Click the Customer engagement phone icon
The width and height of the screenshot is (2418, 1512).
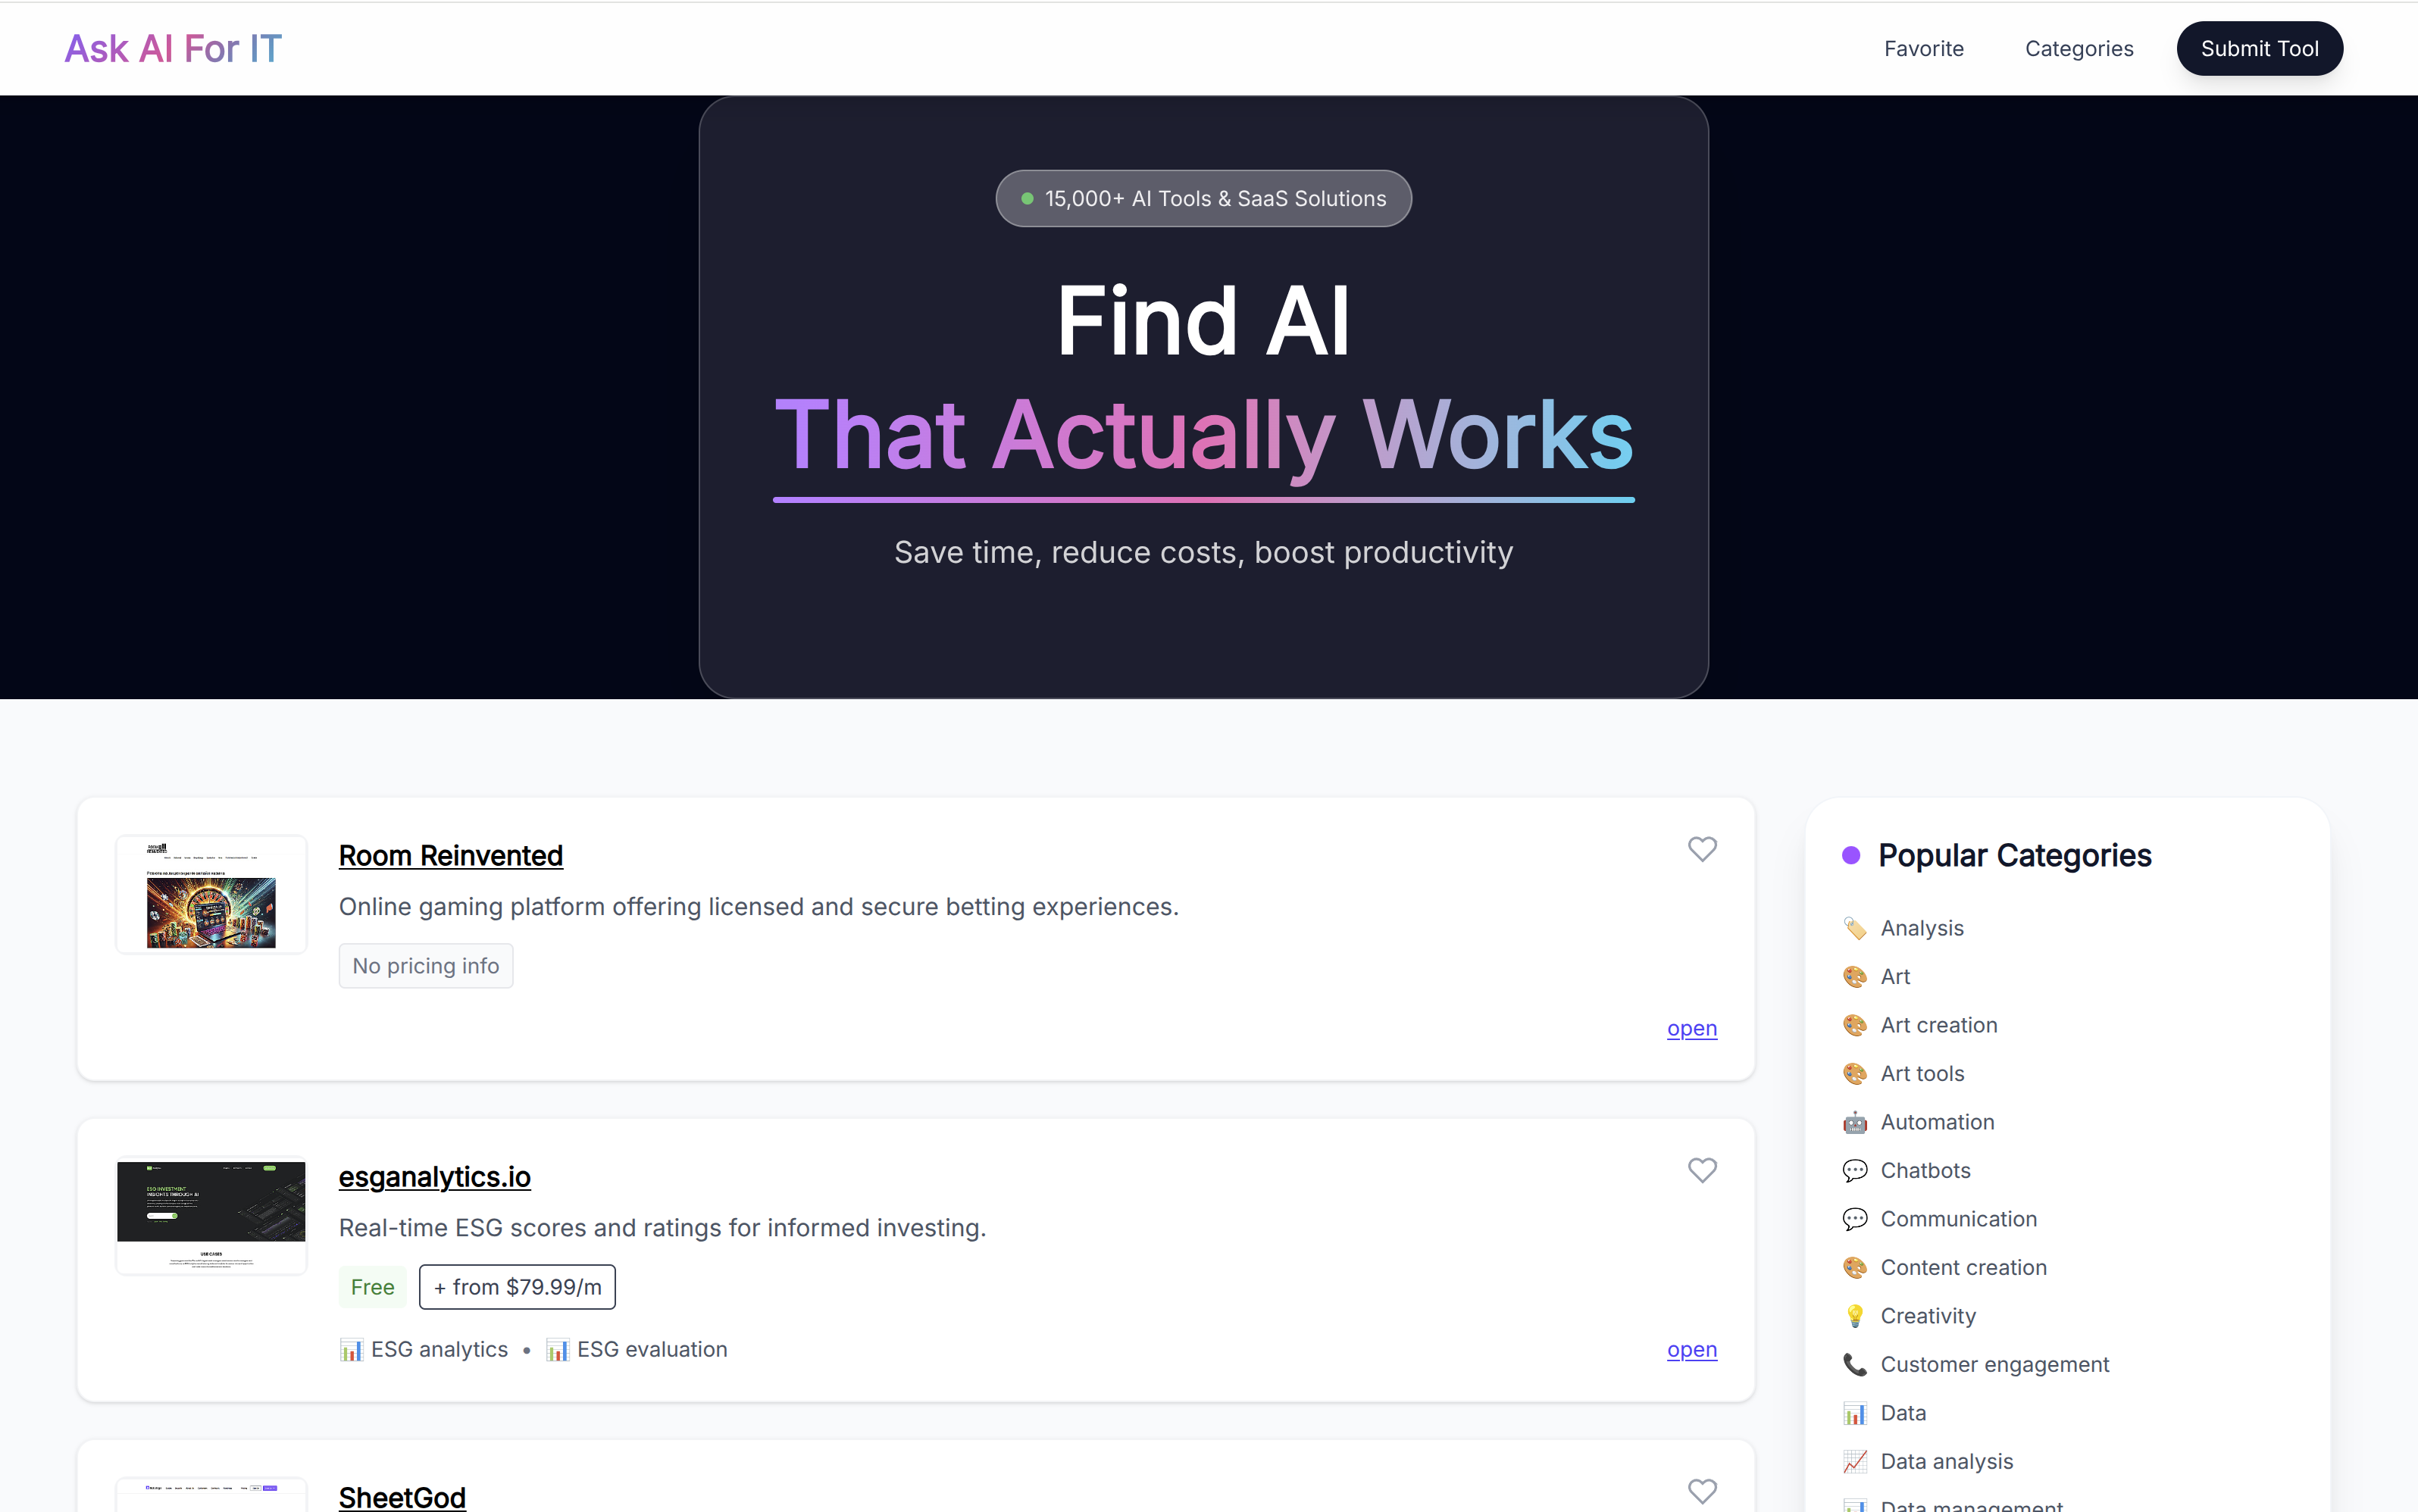click(x=1854, y=1364)
